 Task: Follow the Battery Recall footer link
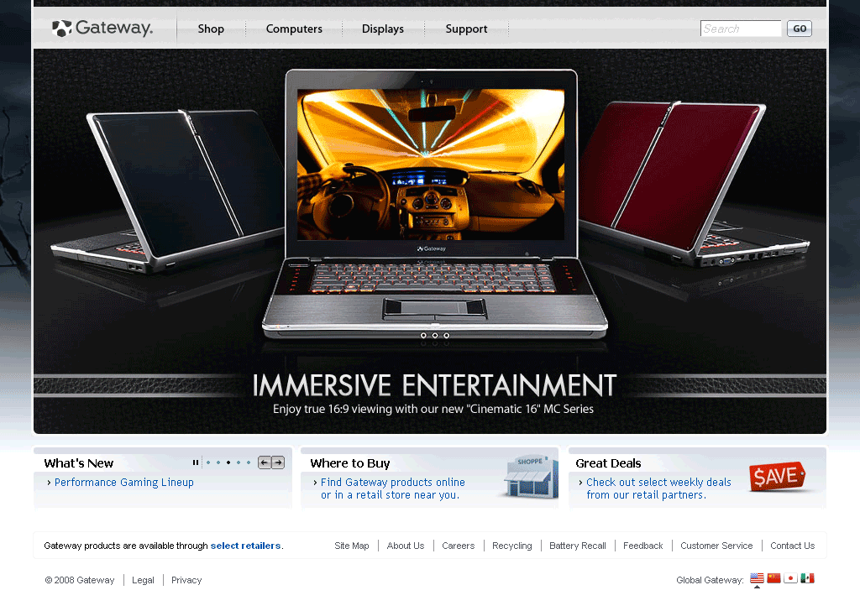click(577, 546)
